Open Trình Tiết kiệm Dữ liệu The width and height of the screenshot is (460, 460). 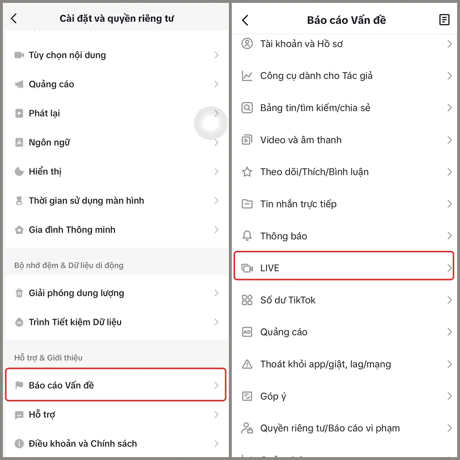pos(75,322)
